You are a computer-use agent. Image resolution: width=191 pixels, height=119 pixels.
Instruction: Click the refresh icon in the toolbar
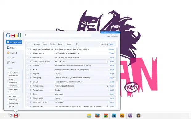pos(77,44)
